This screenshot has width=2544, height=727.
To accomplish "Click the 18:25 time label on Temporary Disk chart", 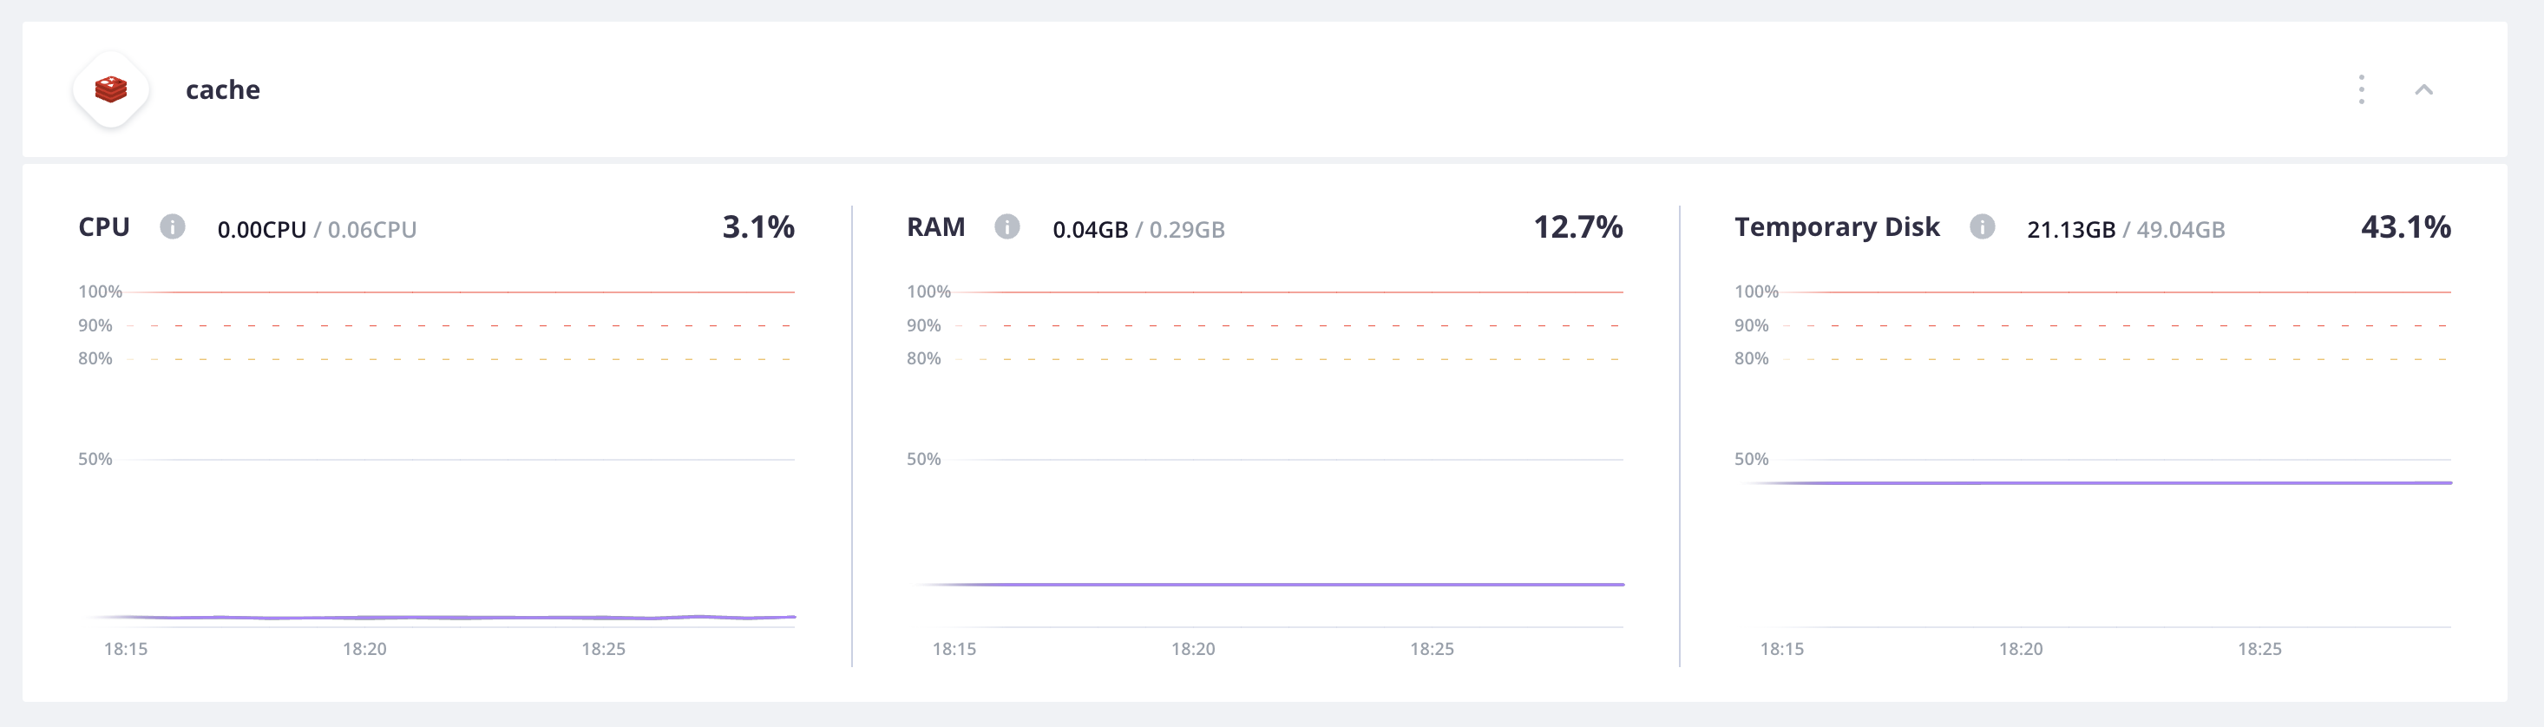I will 2259,649.
